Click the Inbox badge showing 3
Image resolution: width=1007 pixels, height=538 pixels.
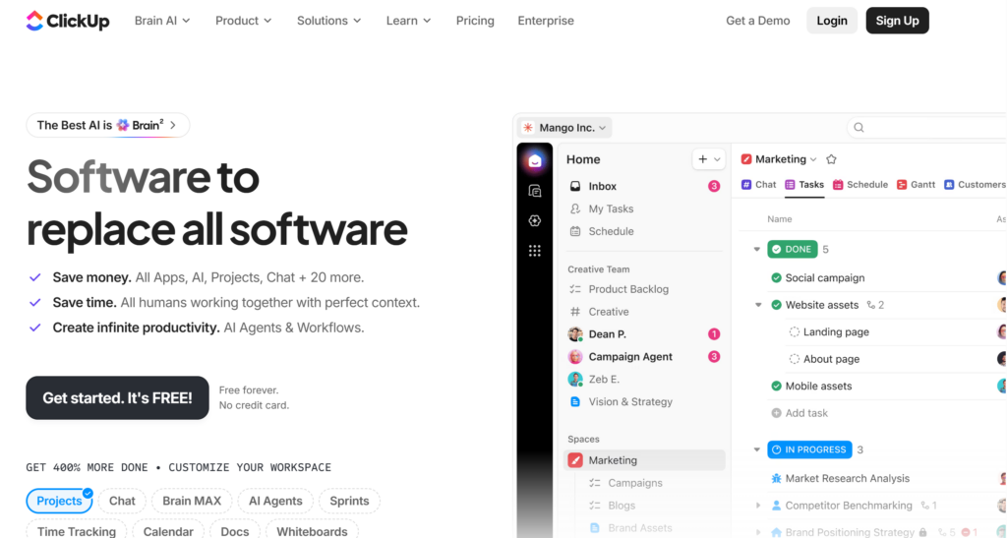click(714, 186)
